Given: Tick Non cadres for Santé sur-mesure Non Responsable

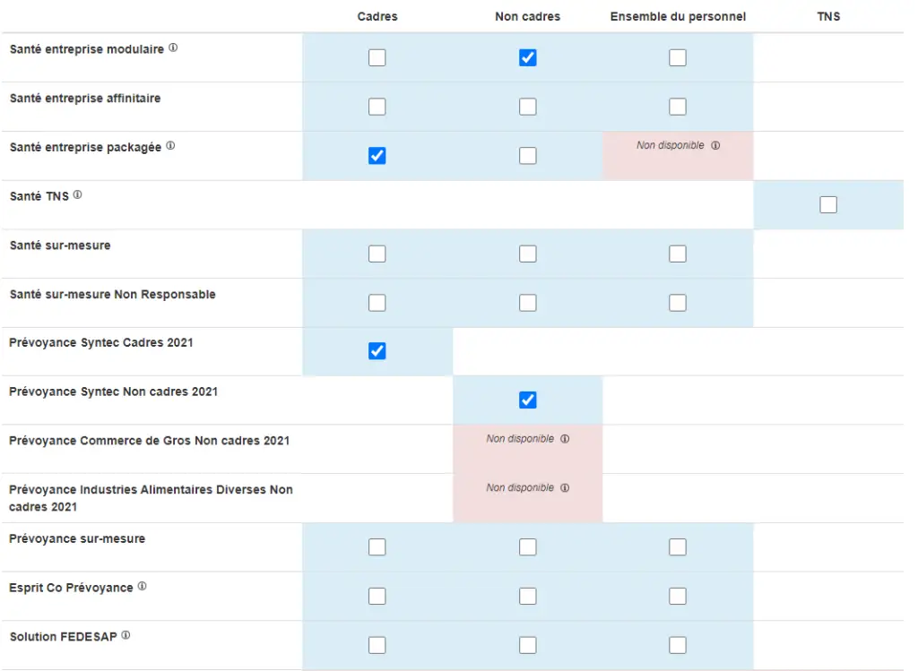Looking at the screenshot, I should pyautogui.click(x=528, y=303).
